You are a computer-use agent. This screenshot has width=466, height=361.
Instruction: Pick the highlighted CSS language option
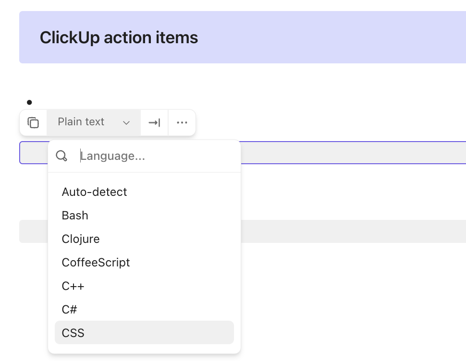coord(144,333)
